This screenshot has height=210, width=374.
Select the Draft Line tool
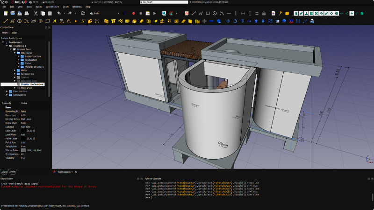click(5, 21)
